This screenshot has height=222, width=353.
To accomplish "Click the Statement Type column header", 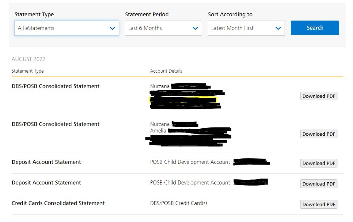I will click(x=28, y=71).
